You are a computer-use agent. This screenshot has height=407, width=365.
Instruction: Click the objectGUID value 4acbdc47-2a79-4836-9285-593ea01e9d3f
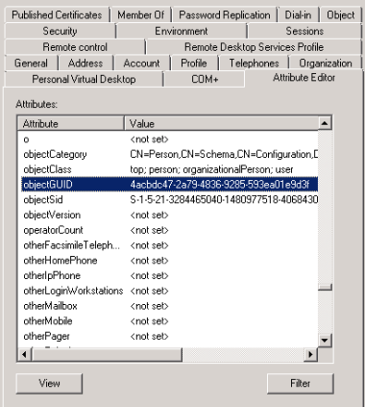click(x=220, y=185)
